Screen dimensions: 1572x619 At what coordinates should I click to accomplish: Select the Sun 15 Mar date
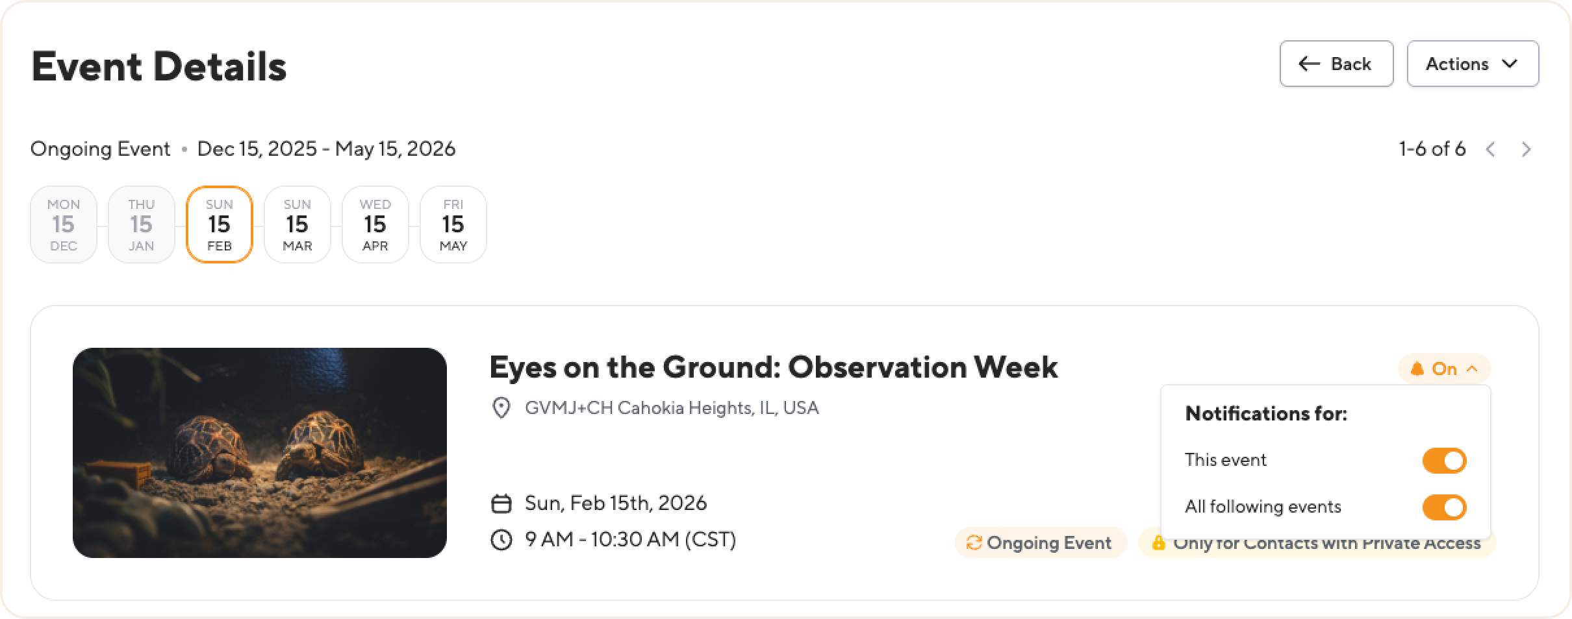(298, 225)
